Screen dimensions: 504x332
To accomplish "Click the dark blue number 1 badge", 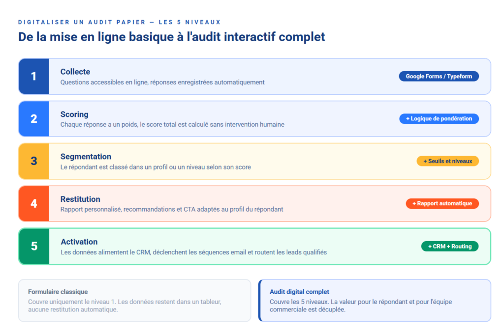I will [34, 76].
